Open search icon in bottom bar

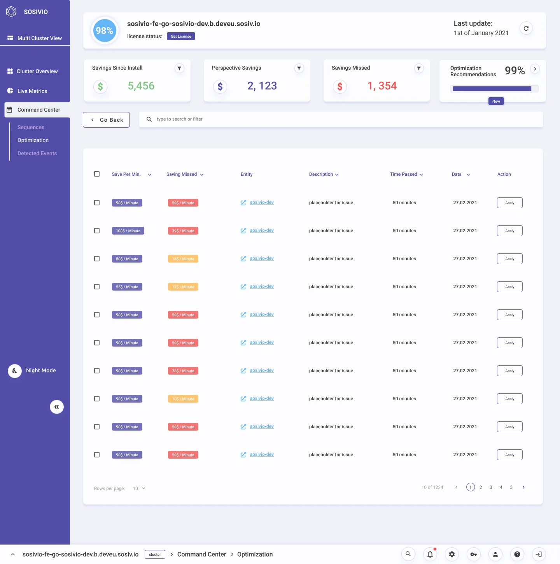[408, 554]
